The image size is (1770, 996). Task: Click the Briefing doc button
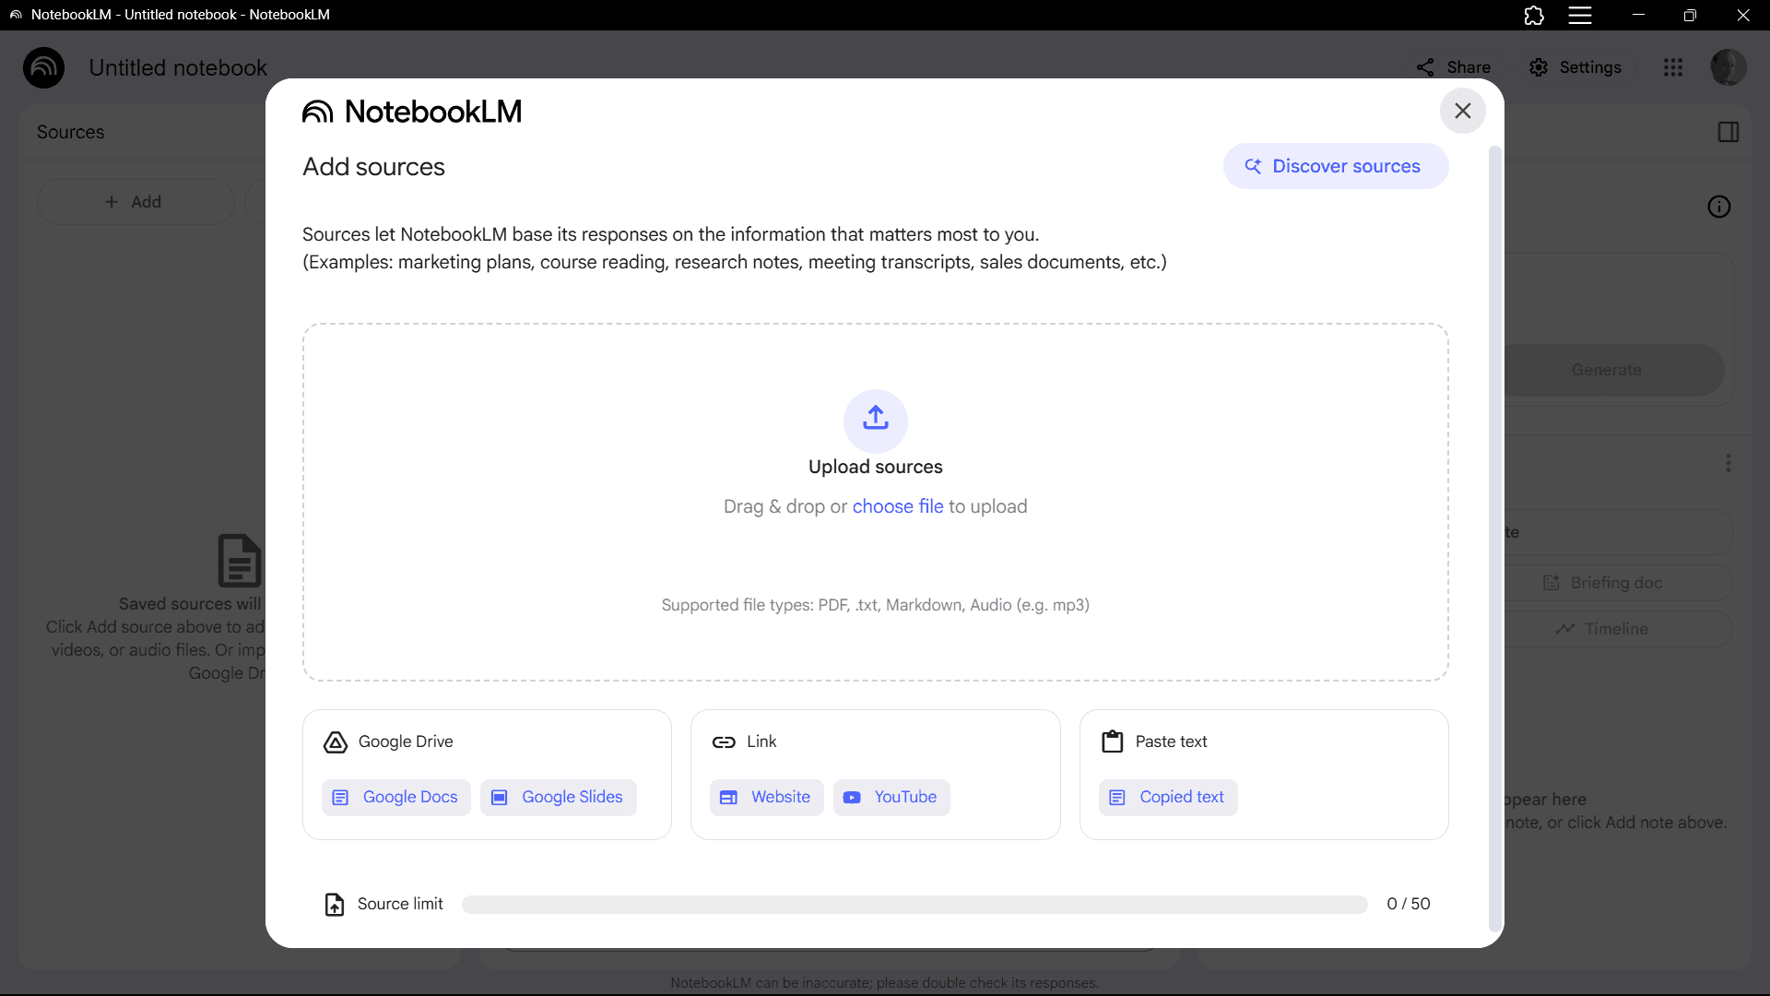pyautogui.click(x=1604, y=583)
